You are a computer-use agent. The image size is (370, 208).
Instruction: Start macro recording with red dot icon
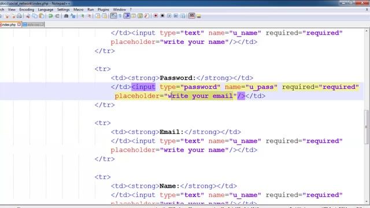[156, 16]
